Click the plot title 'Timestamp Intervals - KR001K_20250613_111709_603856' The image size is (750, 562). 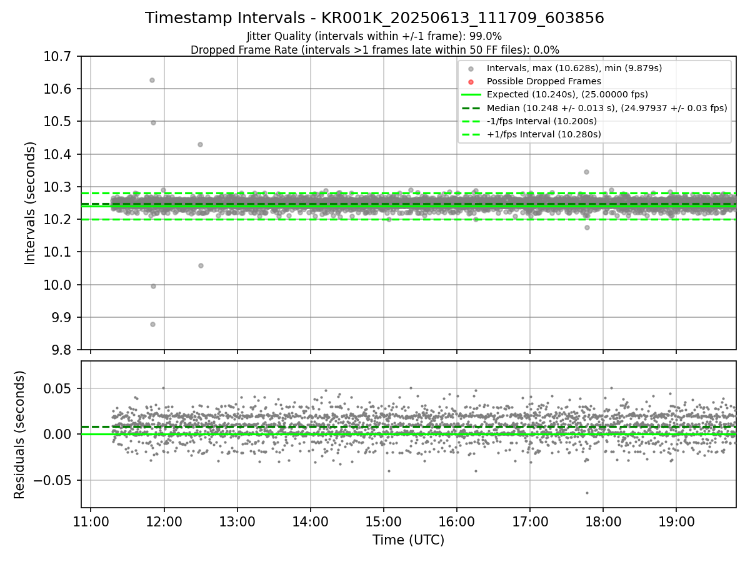pyautogui.click(x=374, y=18)
